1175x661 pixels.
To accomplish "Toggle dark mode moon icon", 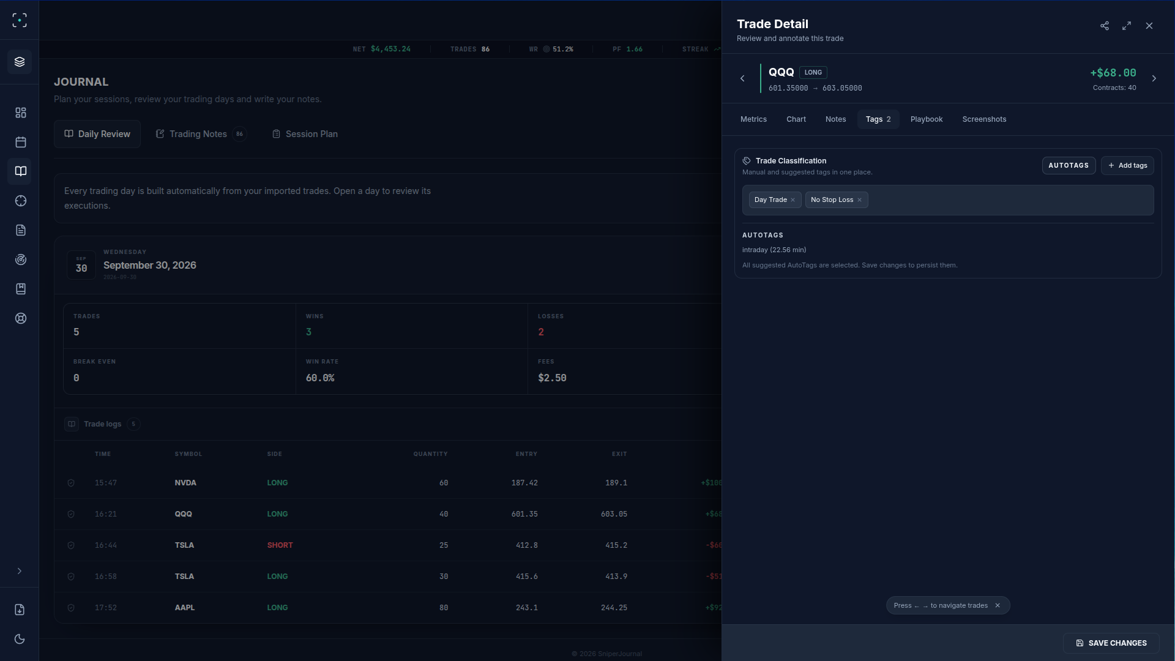I will click(x=20, y=639).
